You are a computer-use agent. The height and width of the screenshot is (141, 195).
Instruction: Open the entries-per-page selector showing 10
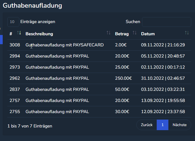click(13, 22)
